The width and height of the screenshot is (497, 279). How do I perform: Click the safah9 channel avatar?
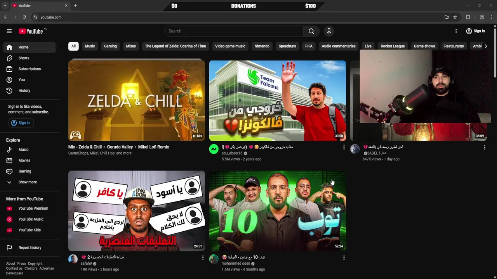point(73,259)
